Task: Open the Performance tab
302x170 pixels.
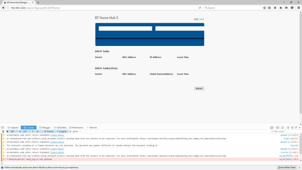Action: (x=76, y=128)
